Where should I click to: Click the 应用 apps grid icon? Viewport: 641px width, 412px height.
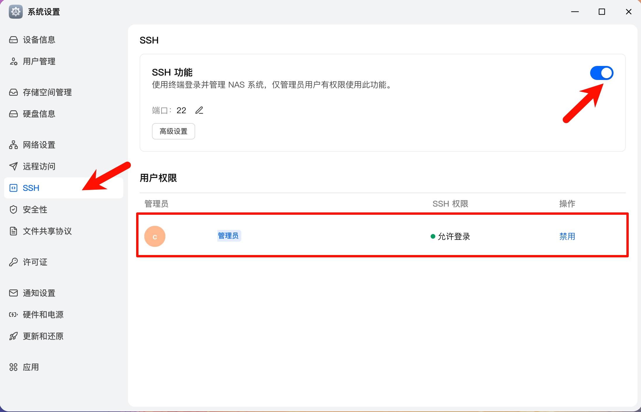pos(13,367)
